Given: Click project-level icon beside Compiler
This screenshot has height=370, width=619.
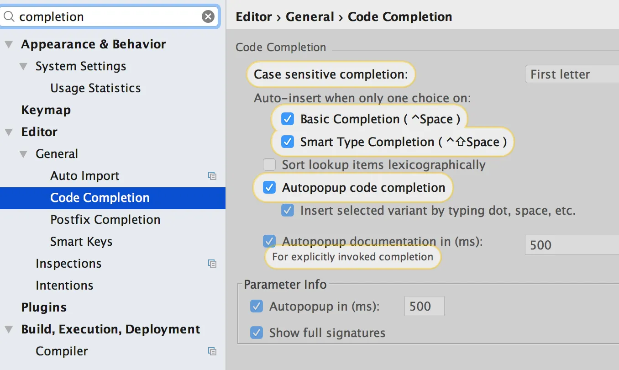Looking at the screenshot, I should (212, 351).
